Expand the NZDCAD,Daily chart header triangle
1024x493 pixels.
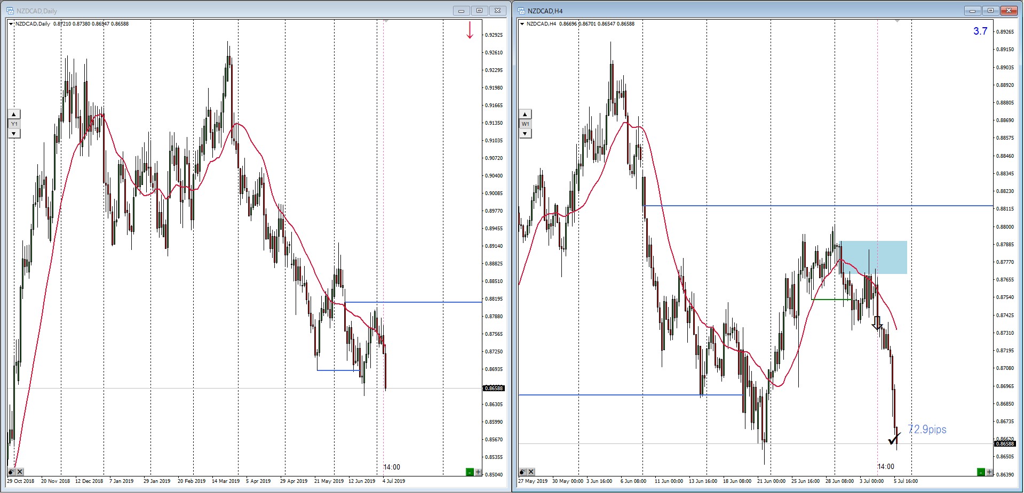[x=11, y=24]
